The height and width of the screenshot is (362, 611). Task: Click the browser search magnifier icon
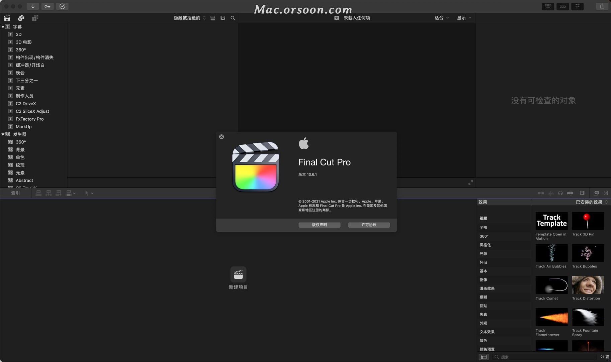pos(233,18)
